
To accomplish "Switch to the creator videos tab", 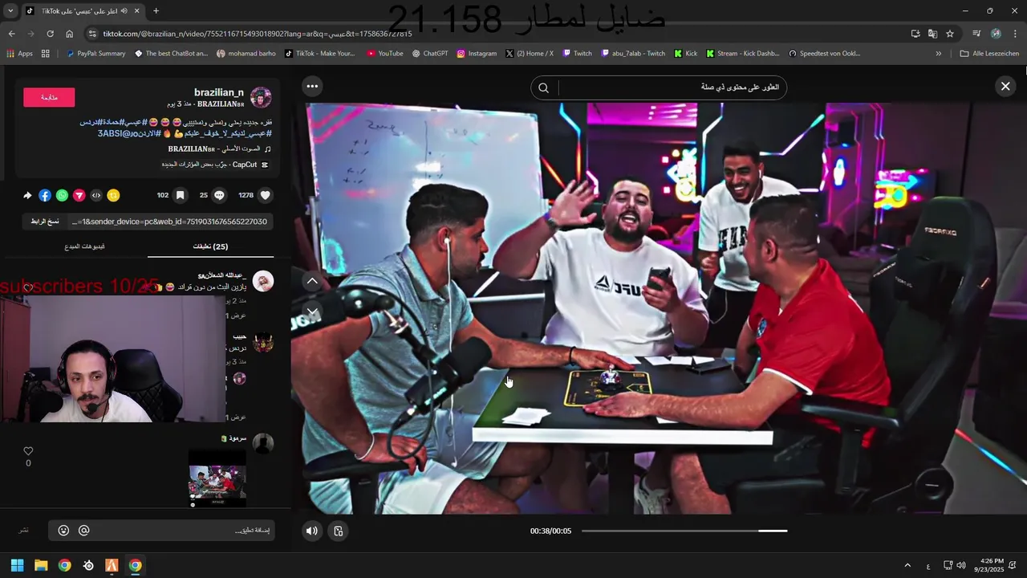I will [x=84, y=246].
